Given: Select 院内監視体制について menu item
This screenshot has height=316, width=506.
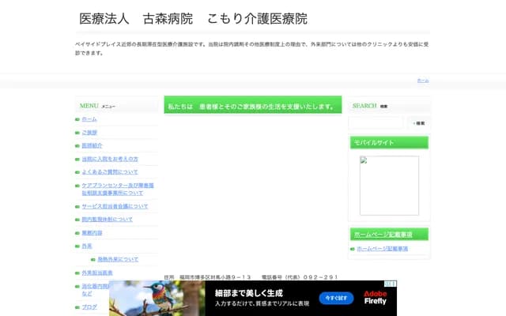Looking at the screenshot, I should tap(107, 220).
